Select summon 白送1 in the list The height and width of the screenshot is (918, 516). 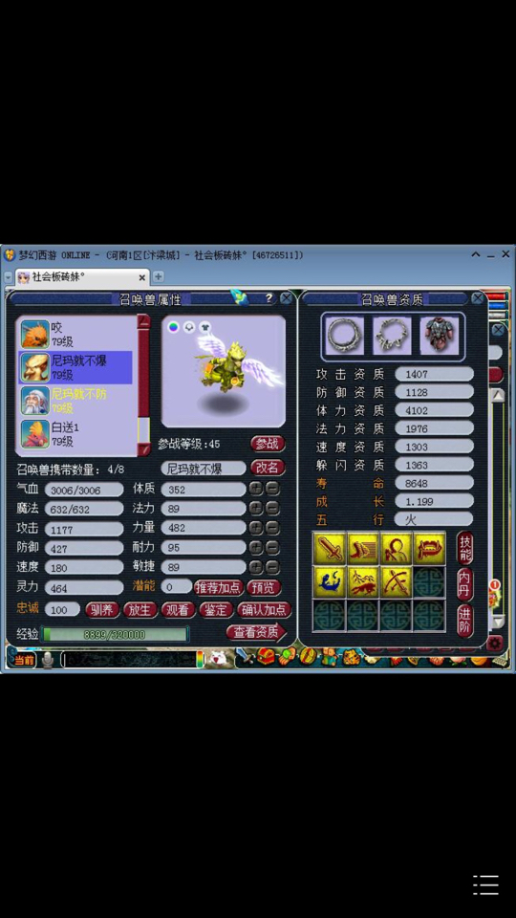pyautogui.click(x=76, y=434)
